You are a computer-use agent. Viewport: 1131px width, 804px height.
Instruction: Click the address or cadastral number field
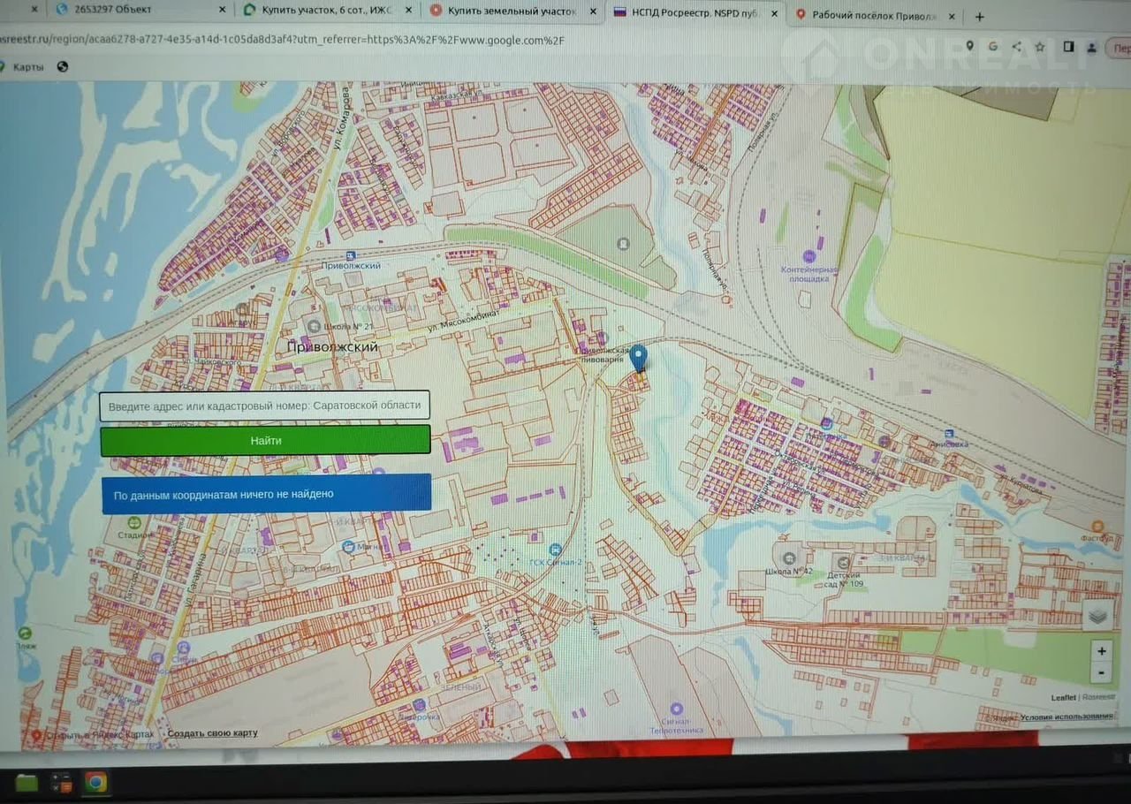coord(264,406)
